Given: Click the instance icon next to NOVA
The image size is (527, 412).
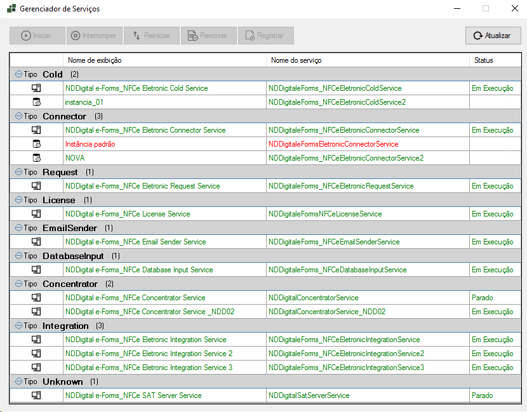Looking at the screenshot, I should 36,158.
